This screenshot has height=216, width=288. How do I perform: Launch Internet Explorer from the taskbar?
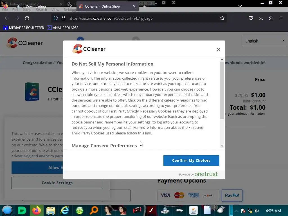[65, 210]
